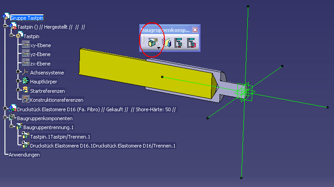Click icon of Druckstück Elastomere D16/Trennen.1
The height and width of the screenshot is (187, 334).
tap(26, 144)
